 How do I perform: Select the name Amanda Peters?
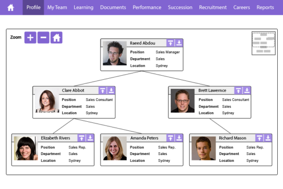click(x=144, y=138)
